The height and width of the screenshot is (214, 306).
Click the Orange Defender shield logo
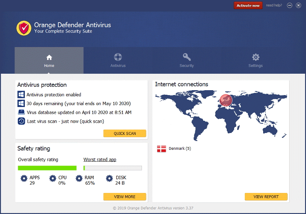(x=24, y=28)
